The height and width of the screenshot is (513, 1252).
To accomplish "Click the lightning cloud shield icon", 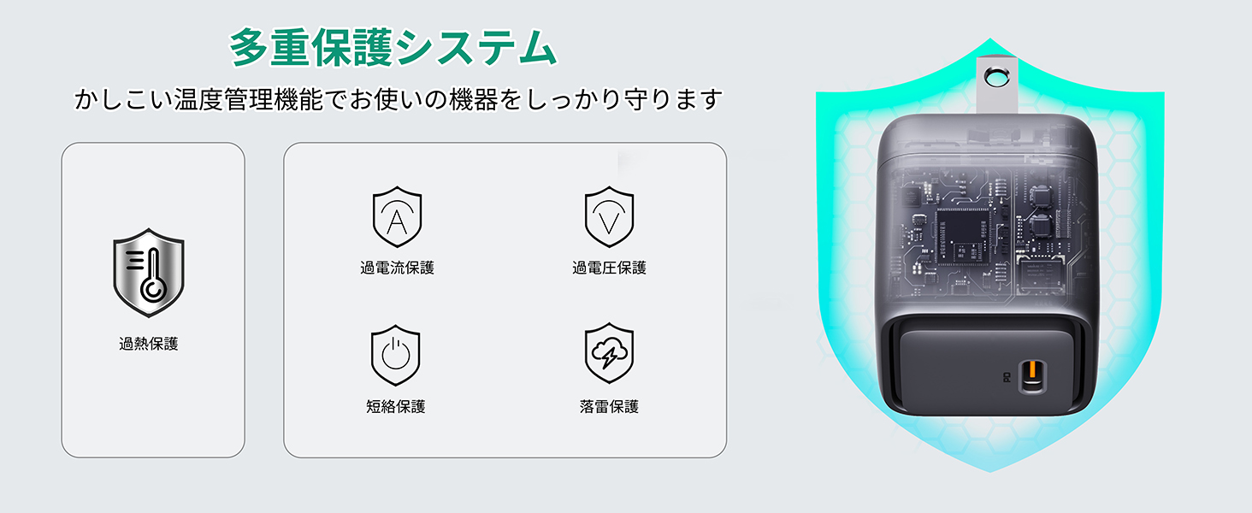I will coord(609,354).
